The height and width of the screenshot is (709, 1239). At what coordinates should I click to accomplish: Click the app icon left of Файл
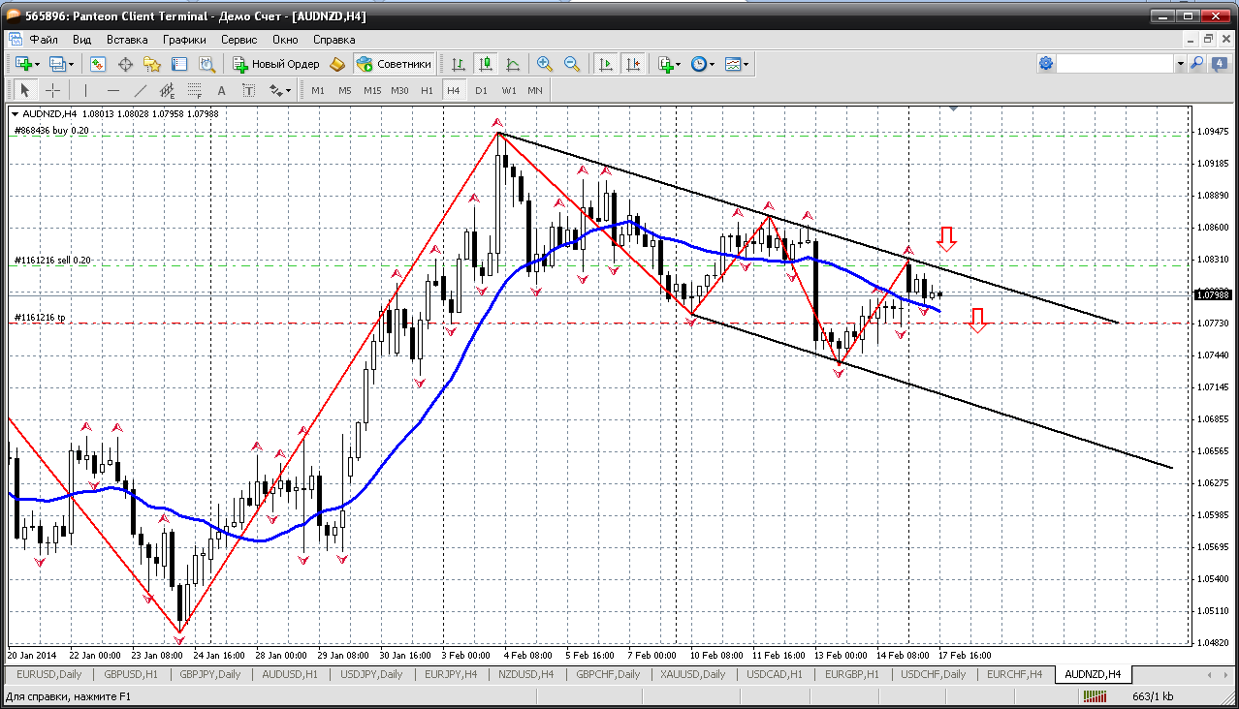pos(15,40)
